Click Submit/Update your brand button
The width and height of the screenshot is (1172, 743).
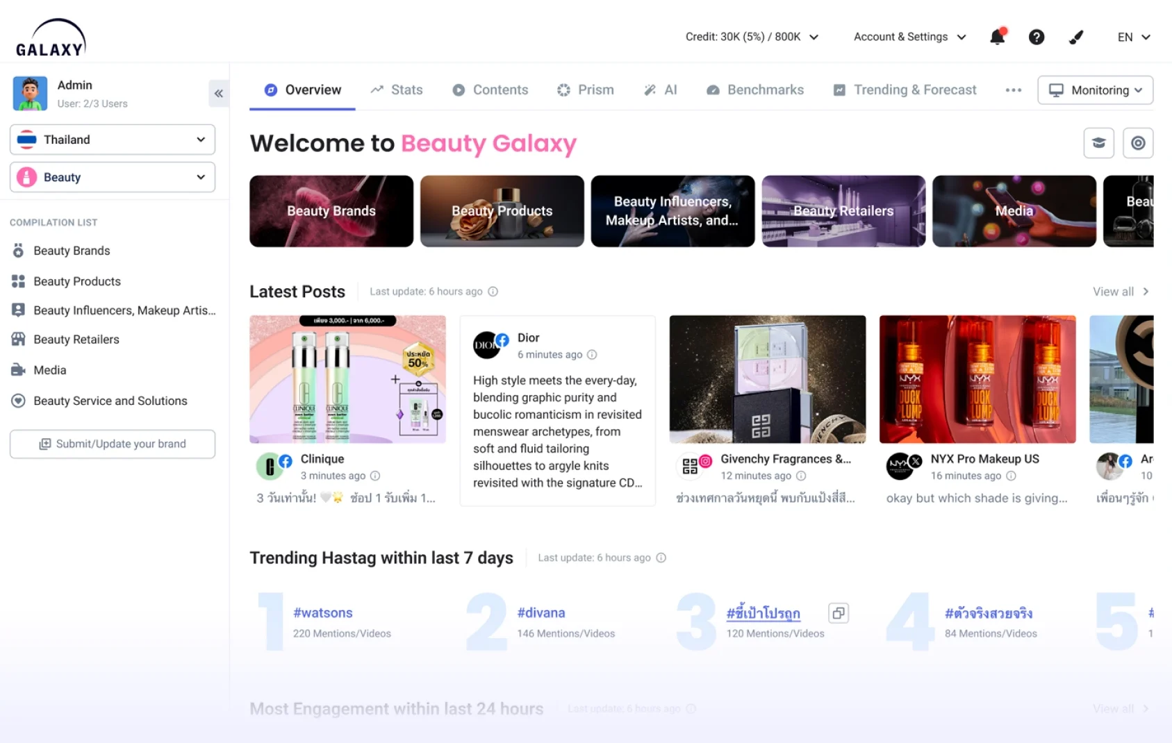point(113,444)
